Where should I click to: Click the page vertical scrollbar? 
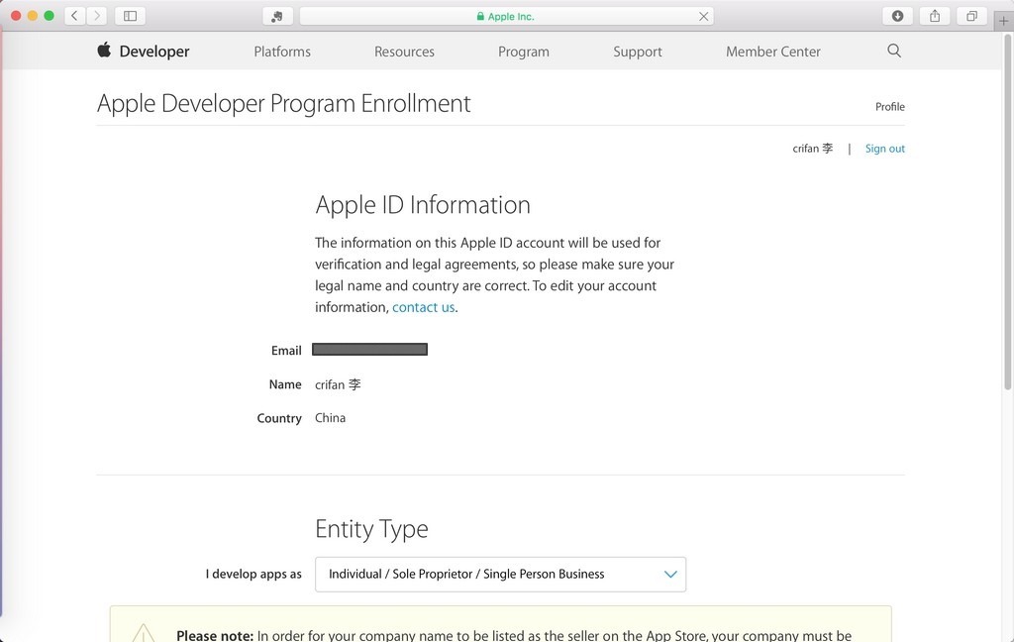[x=1007, y=214]
